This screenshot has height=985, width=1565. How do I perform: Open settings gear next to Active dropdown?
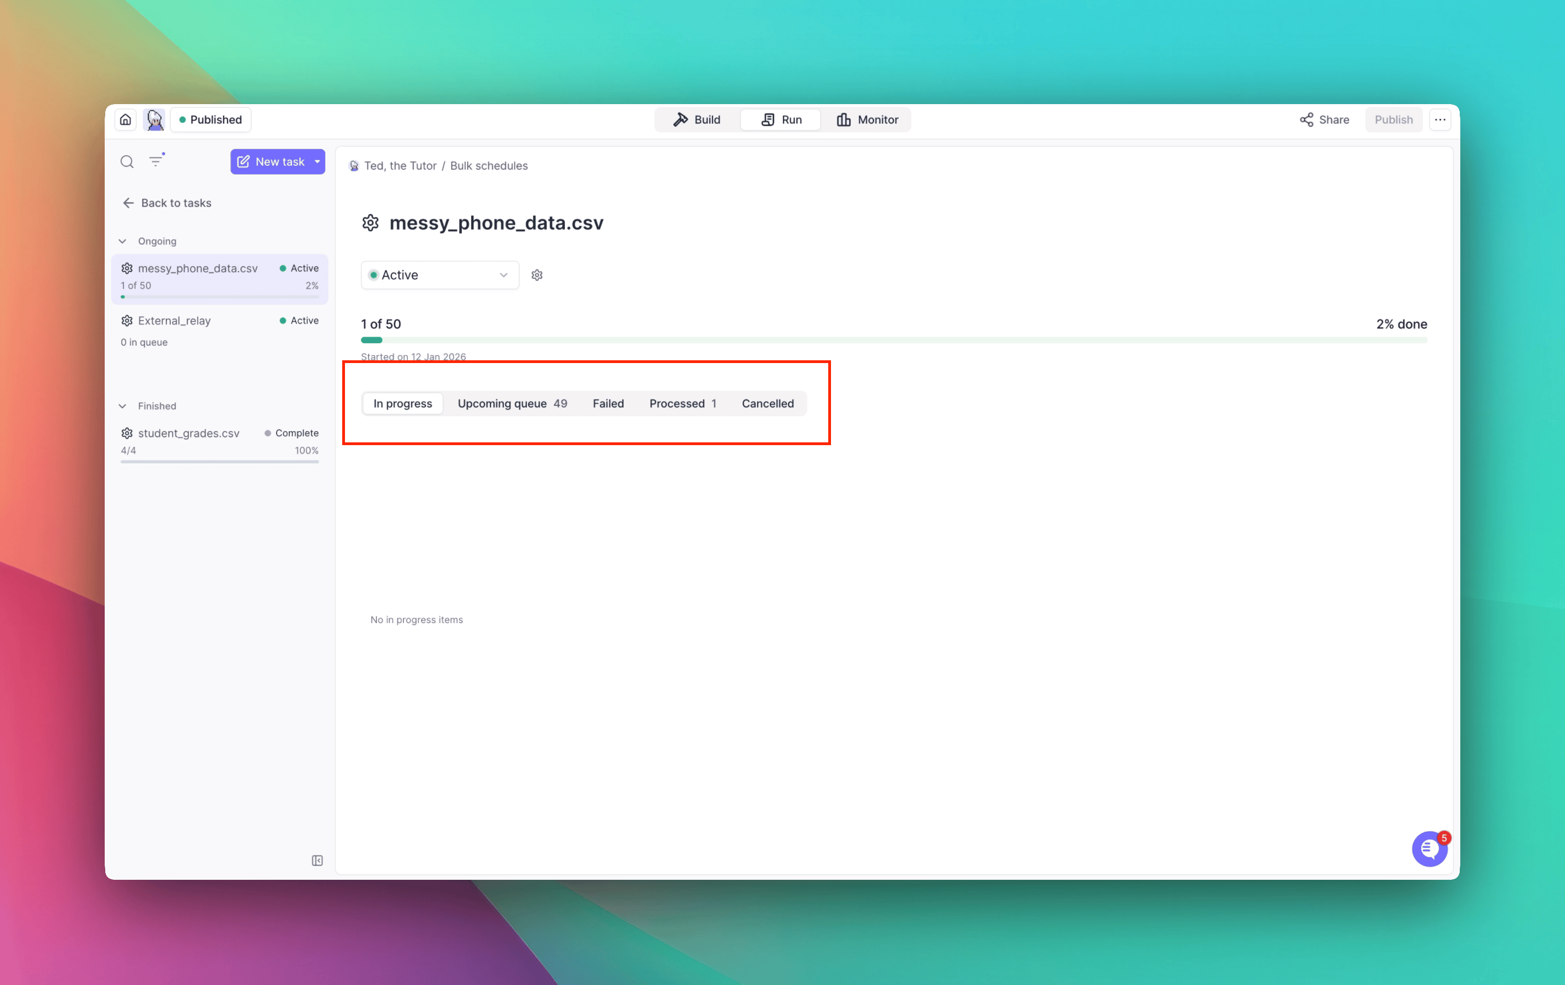pyautogui.click(x=537, y=275)
